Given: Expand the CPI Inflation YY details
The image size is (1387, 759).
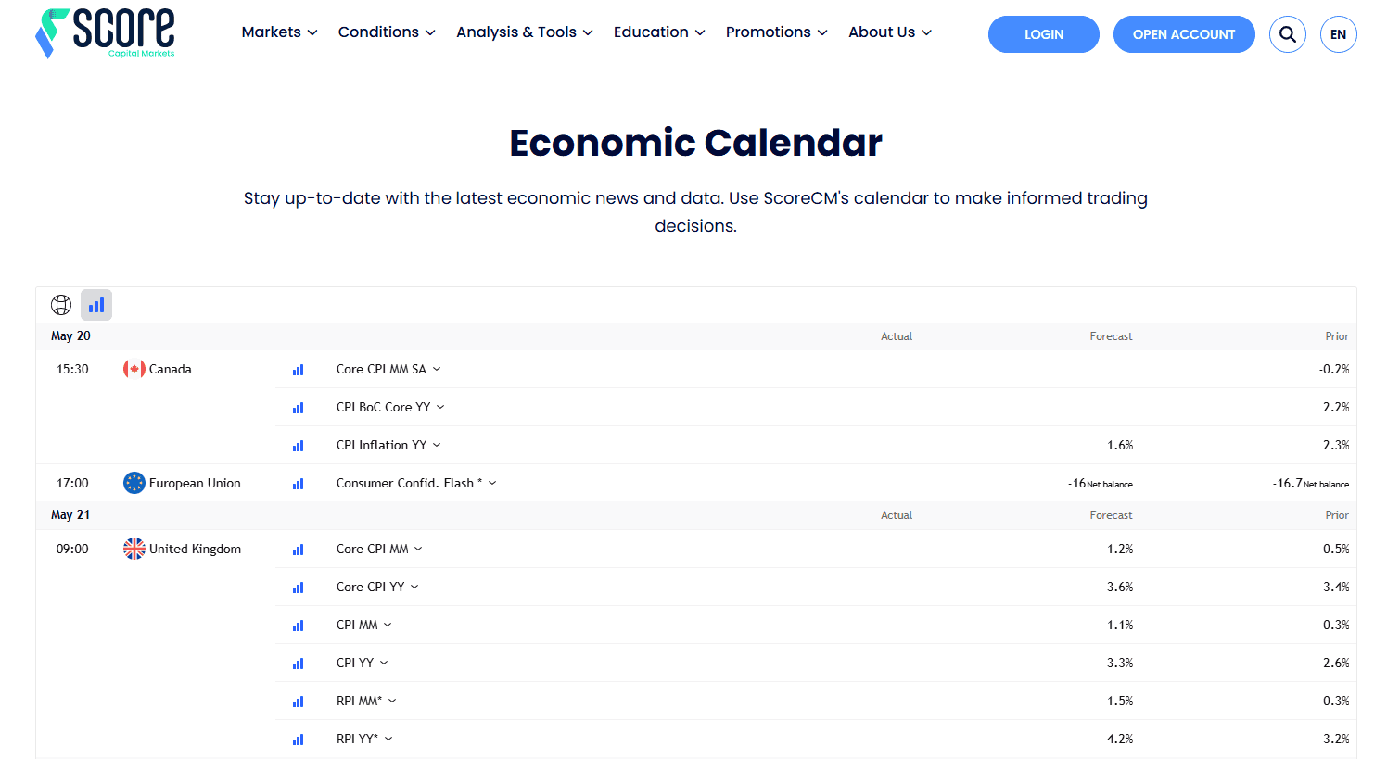Looking at the screenshot, I should coord(388,445).
